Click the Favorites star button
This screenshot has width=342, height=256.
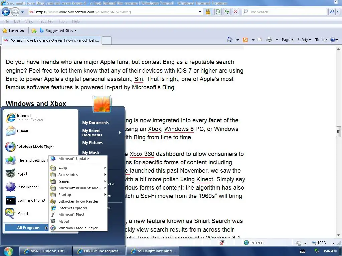point(13,30)
